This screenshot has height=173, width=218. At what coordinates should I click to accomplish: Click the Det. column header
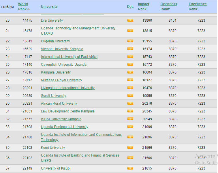pyautogui.click(x=130, y=7)
